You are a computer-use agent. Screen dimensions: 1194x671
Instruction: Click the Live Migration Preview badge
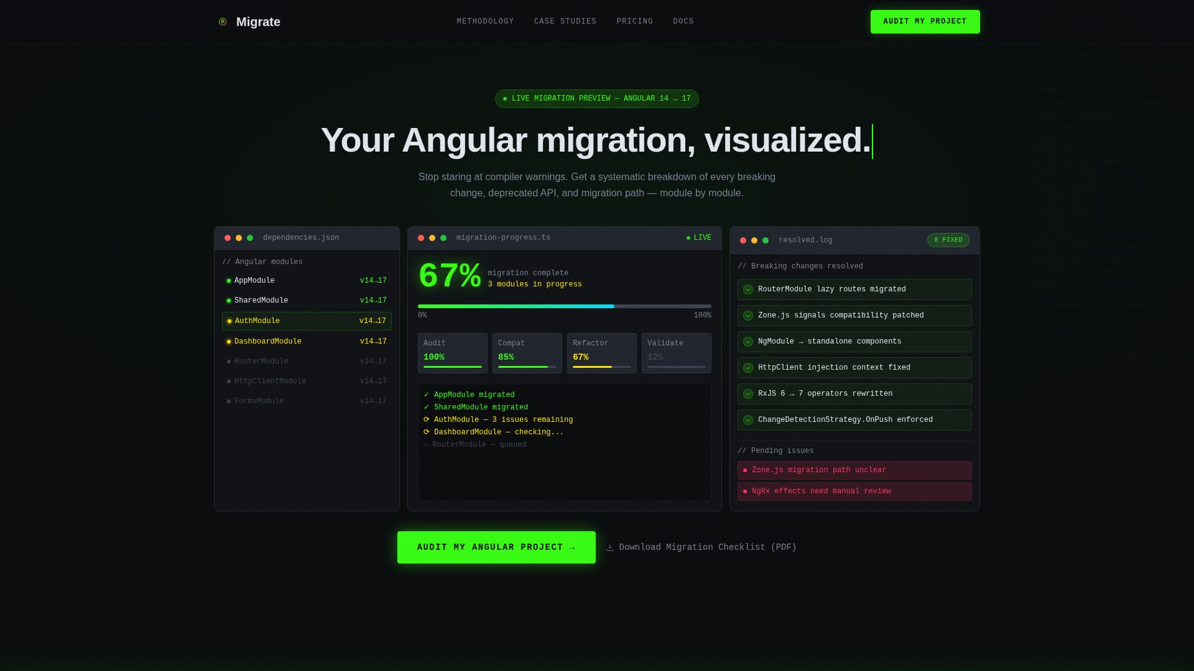(x=596, y=99)
